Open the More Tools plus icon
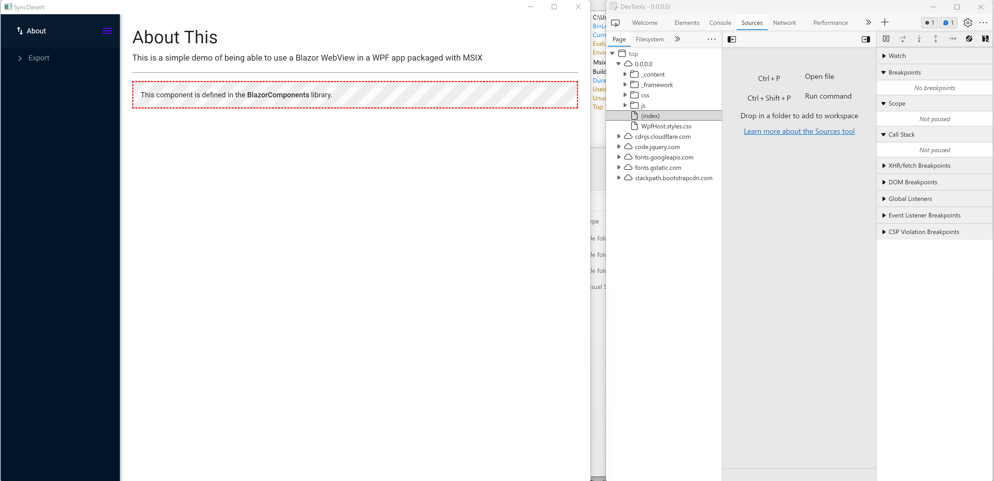This screenshot has height=481, width=994. pos(885,22)
